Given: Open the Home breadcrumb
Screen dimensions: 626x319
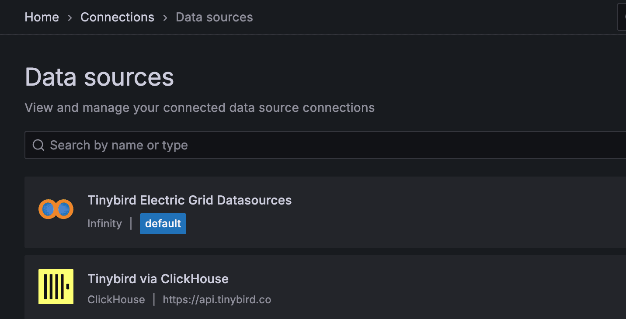Looking at the screenshot, I should [42, 17].
